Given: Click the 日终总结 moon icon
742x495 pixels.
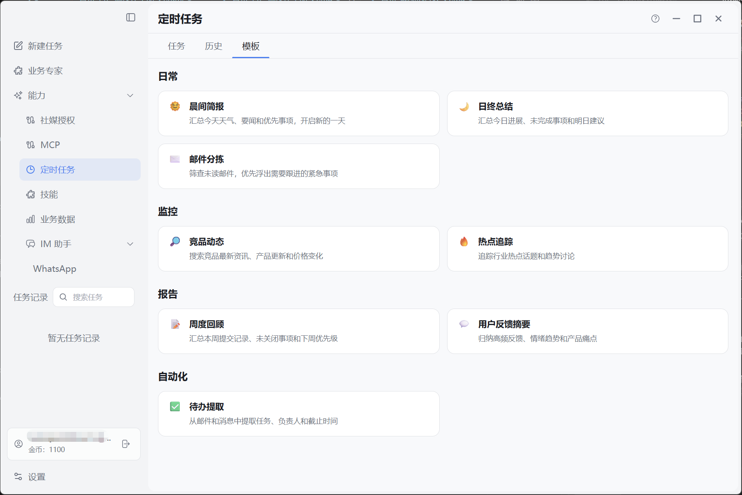Looking at the screenshot, I should point(464,106).
